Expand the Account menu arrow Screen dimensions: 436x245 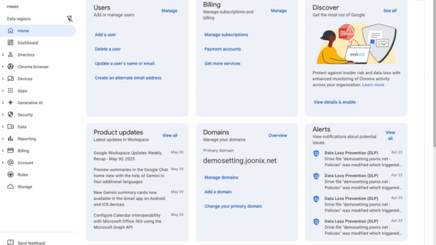click(x=3, y=163)
